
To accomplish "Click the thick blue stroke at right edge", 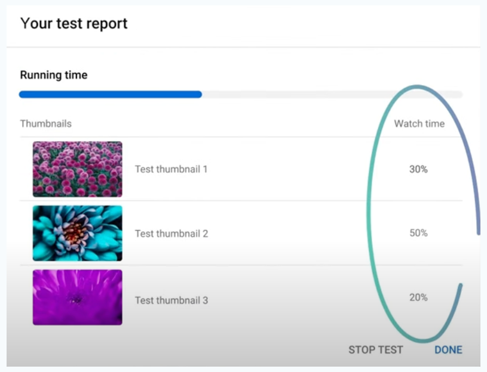I will (x=477, y=179).
